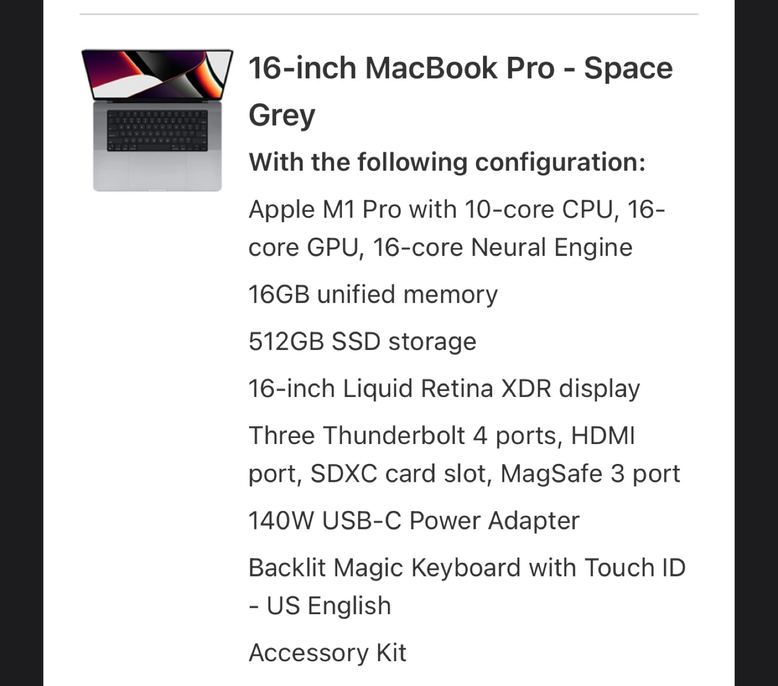
Task: Select the '512GB SSD storage' line
Action: click(362, 341)
